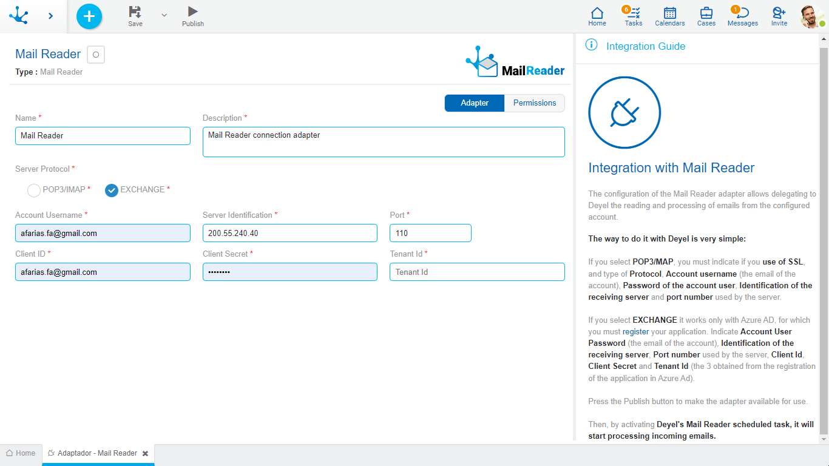Screen dimensions: 829x466
Task: Open Messages chat icon
Action: click(742, 13)
